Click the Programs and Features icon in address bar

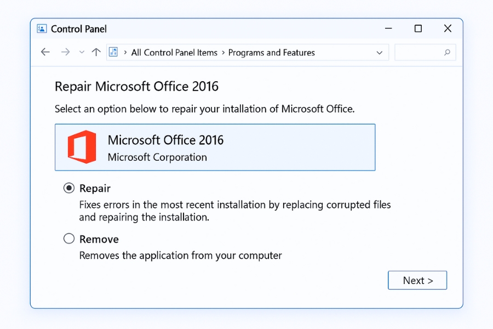point(113,52)
